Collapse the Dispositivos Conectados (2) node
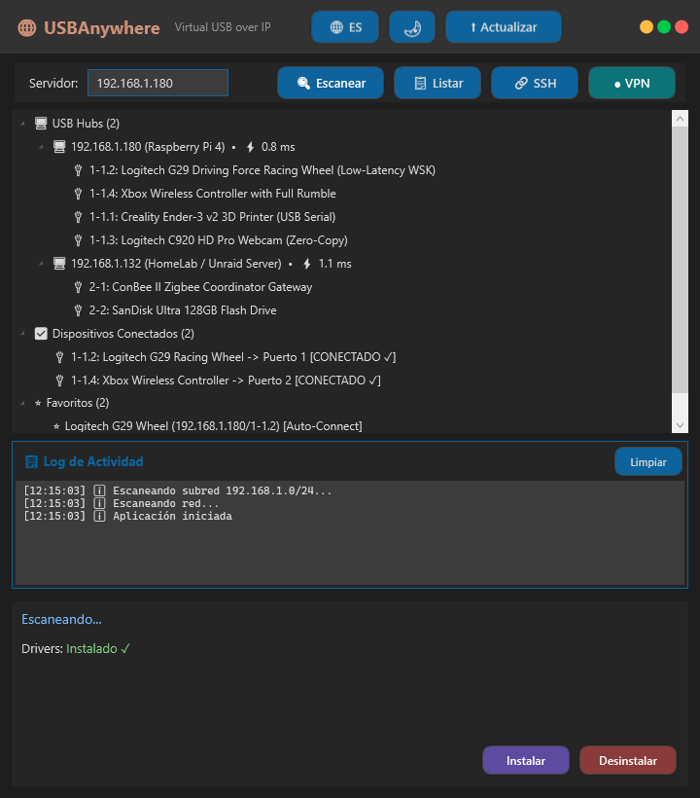700x798 pixels. coord(23,334)
